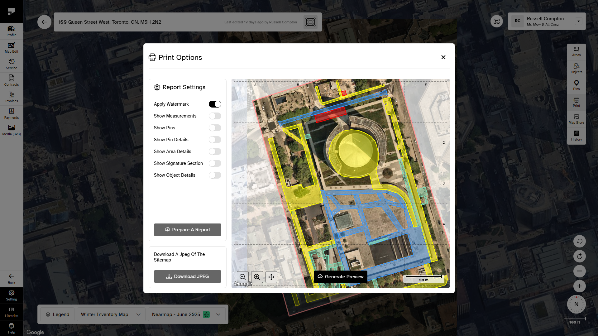Select the pan tool in preview
This screenshot has width=598, height=336.
point(271,277)
